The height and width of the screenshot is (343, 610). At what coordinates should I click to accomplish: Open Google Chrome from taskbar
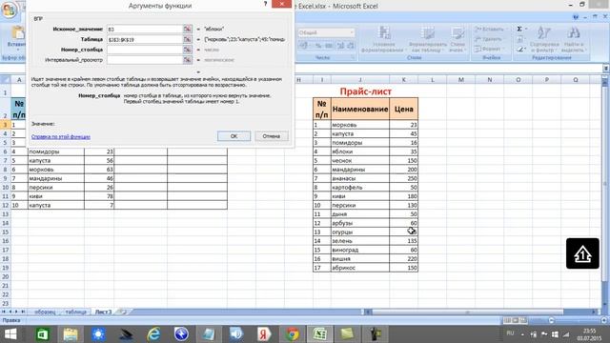coord(293,334)
